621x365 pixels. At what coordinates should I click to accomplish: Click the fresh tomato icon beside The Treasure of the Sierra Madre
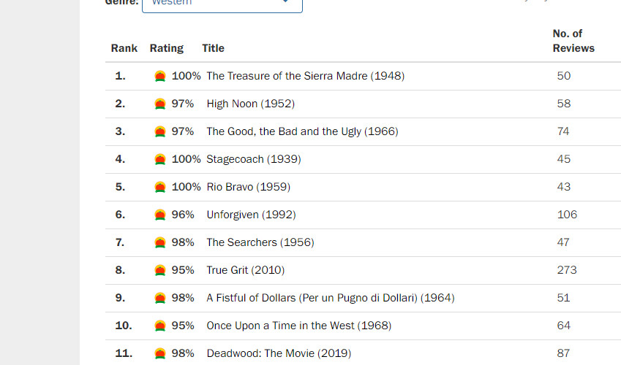pyautogui.click(x=160, y=76)
